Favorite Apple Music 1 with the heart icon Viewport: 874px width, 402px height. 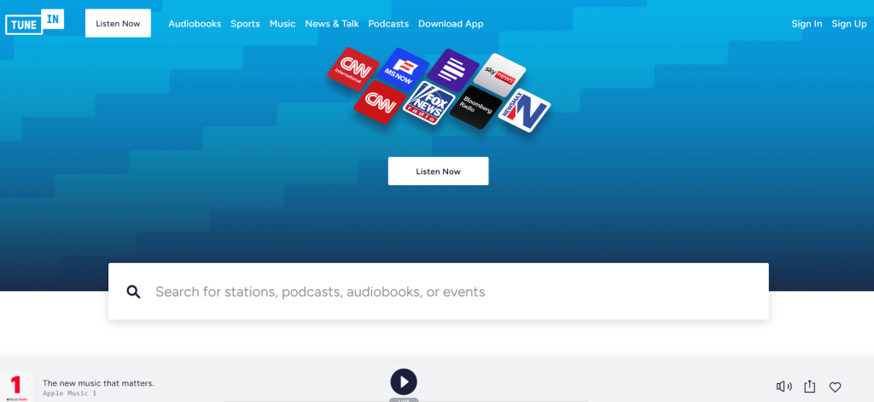[836, 387]
